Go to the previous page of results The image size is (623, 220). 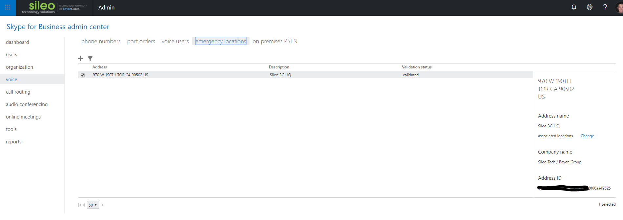pos(84,205)
